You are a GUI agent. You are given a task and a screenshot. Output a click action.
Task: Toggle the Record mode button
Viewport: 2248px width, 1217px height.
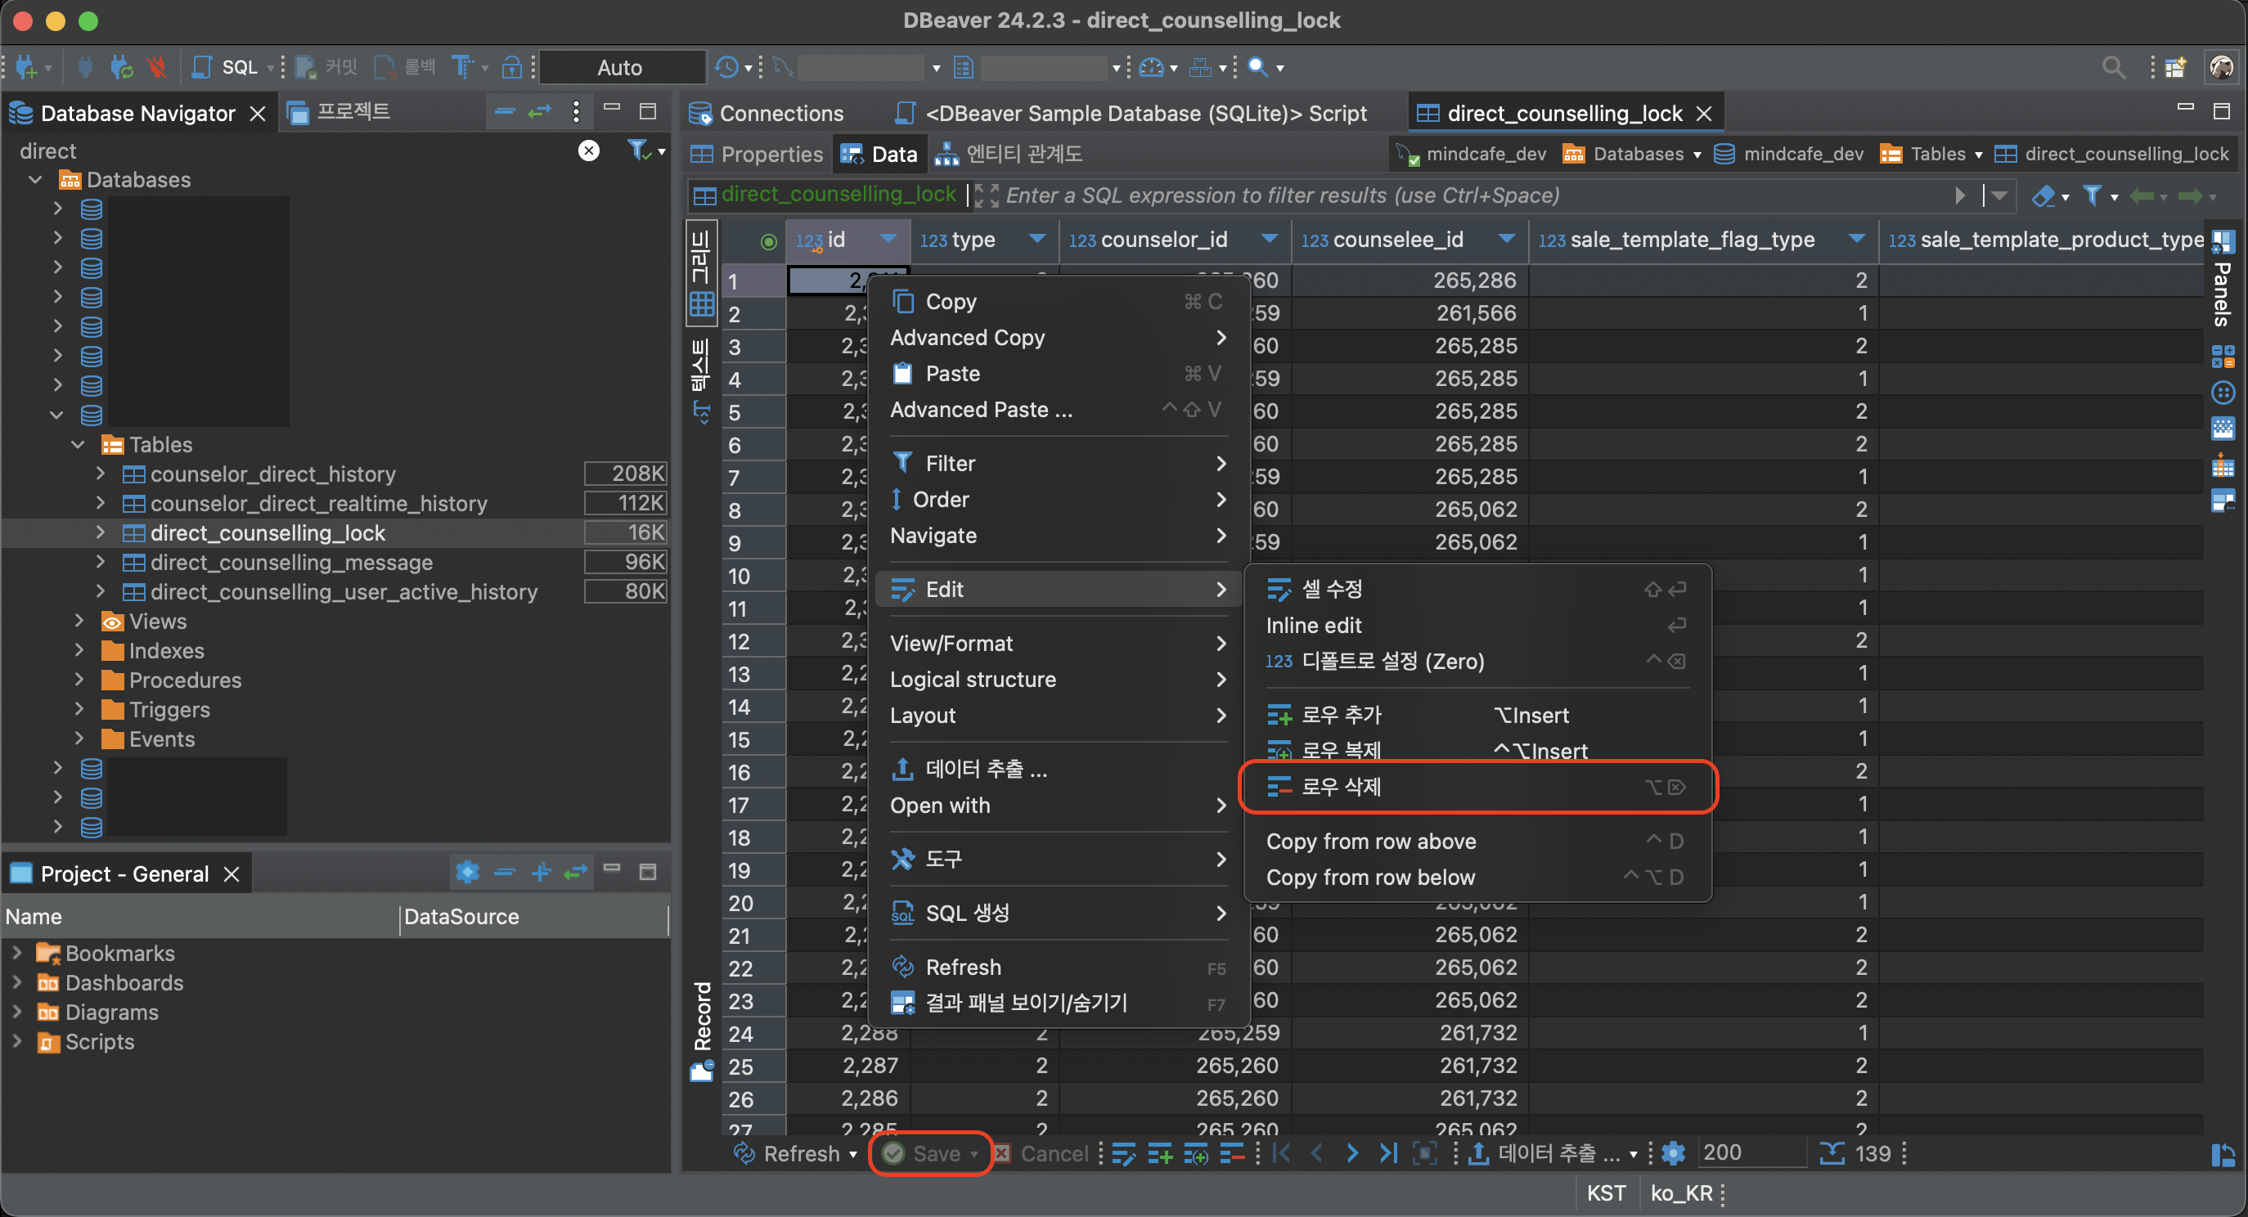702,1031
